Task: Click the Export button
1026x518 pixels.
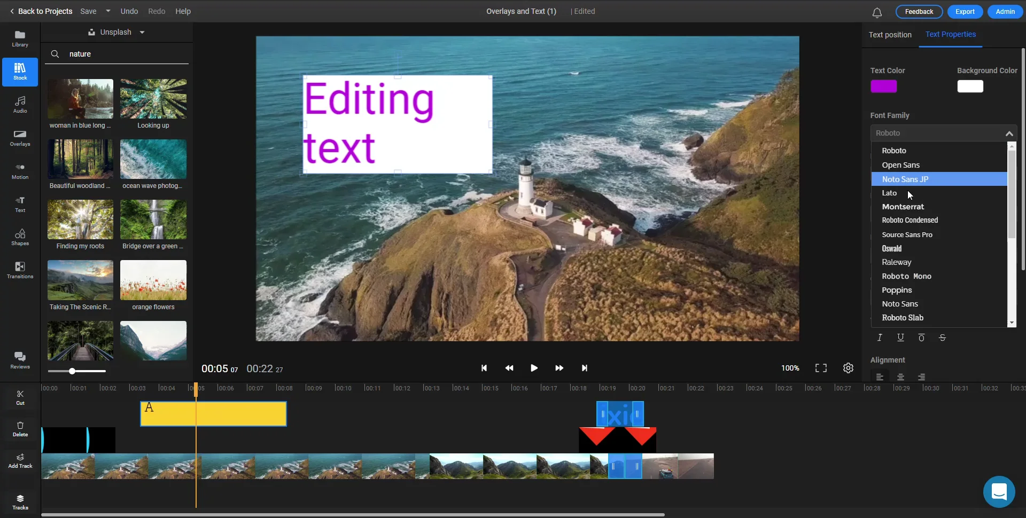Action: (965, 12)
